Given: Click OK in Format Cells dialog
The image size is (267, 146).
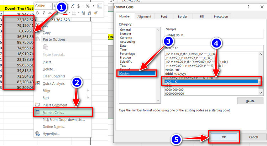Looking at the screenshot, I should [224, 137].
